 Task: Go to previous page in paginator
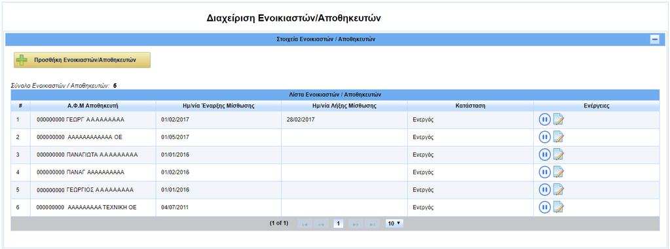pyautogui.click(x=321, y=223)
